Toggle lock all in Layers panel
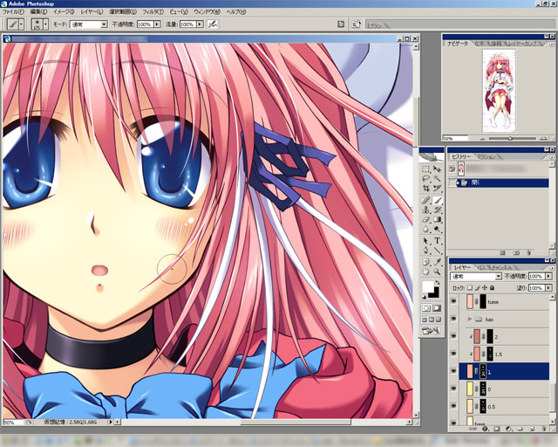The height and width of the screenshot is (447, 558). click(x=492, y=287)
